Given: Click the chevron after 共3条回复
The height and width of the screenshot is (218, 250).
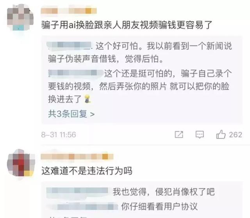Looking at the screenshot, I should point(92,114).
